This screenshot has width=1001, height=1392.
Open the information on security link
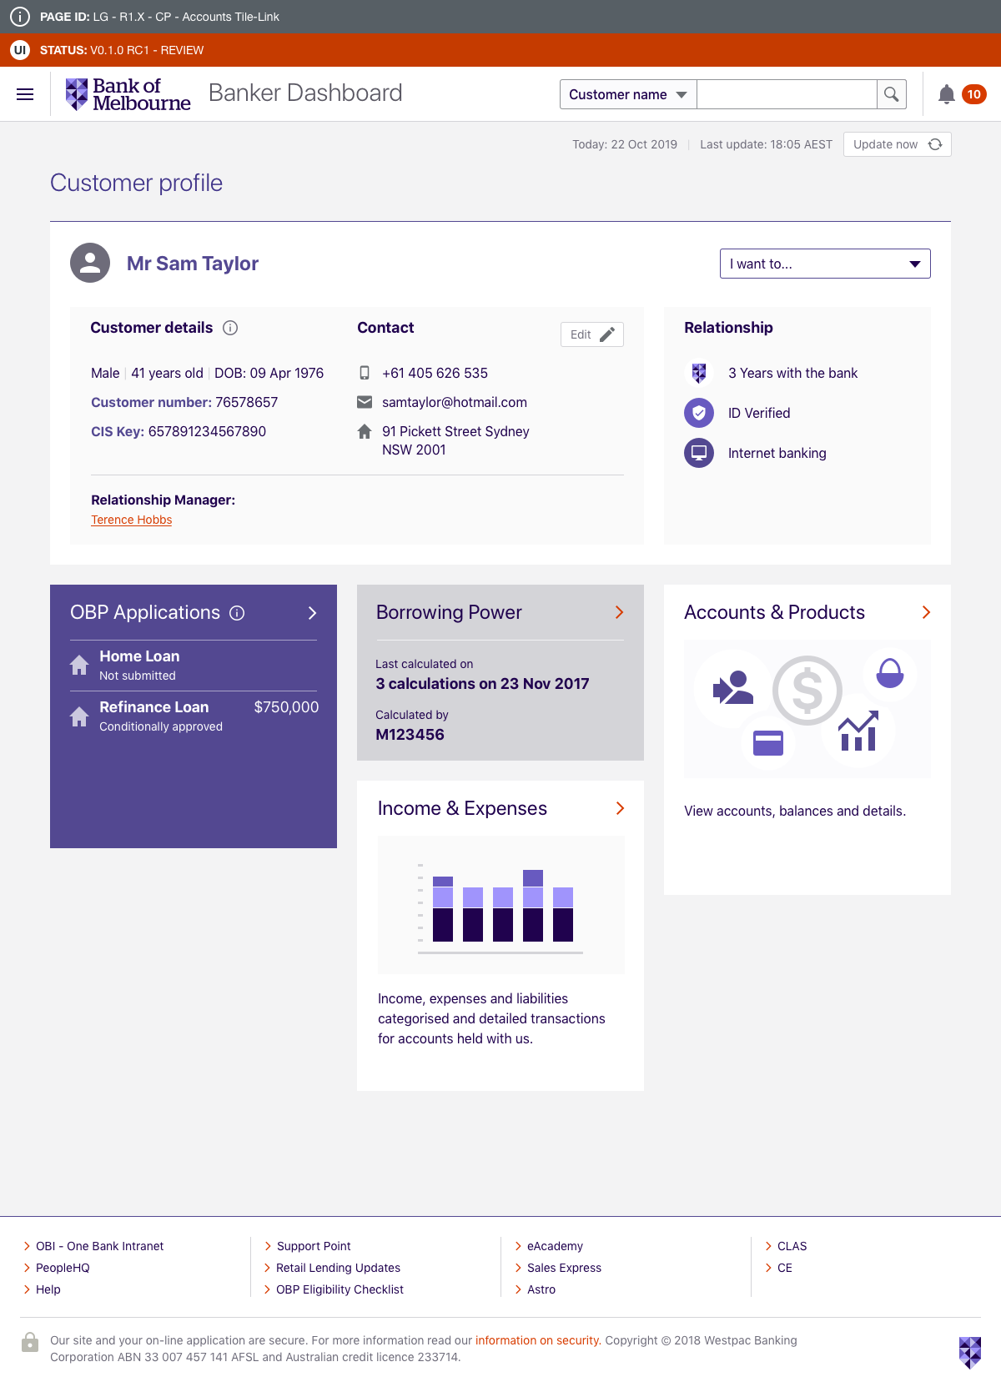click(537, 1340)
